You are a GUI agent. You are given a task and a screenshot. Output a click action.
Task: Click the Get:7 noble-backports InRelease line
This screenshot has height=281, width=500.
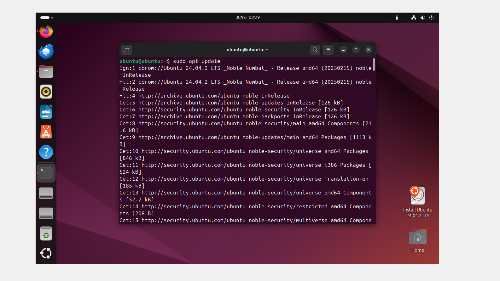234,116
